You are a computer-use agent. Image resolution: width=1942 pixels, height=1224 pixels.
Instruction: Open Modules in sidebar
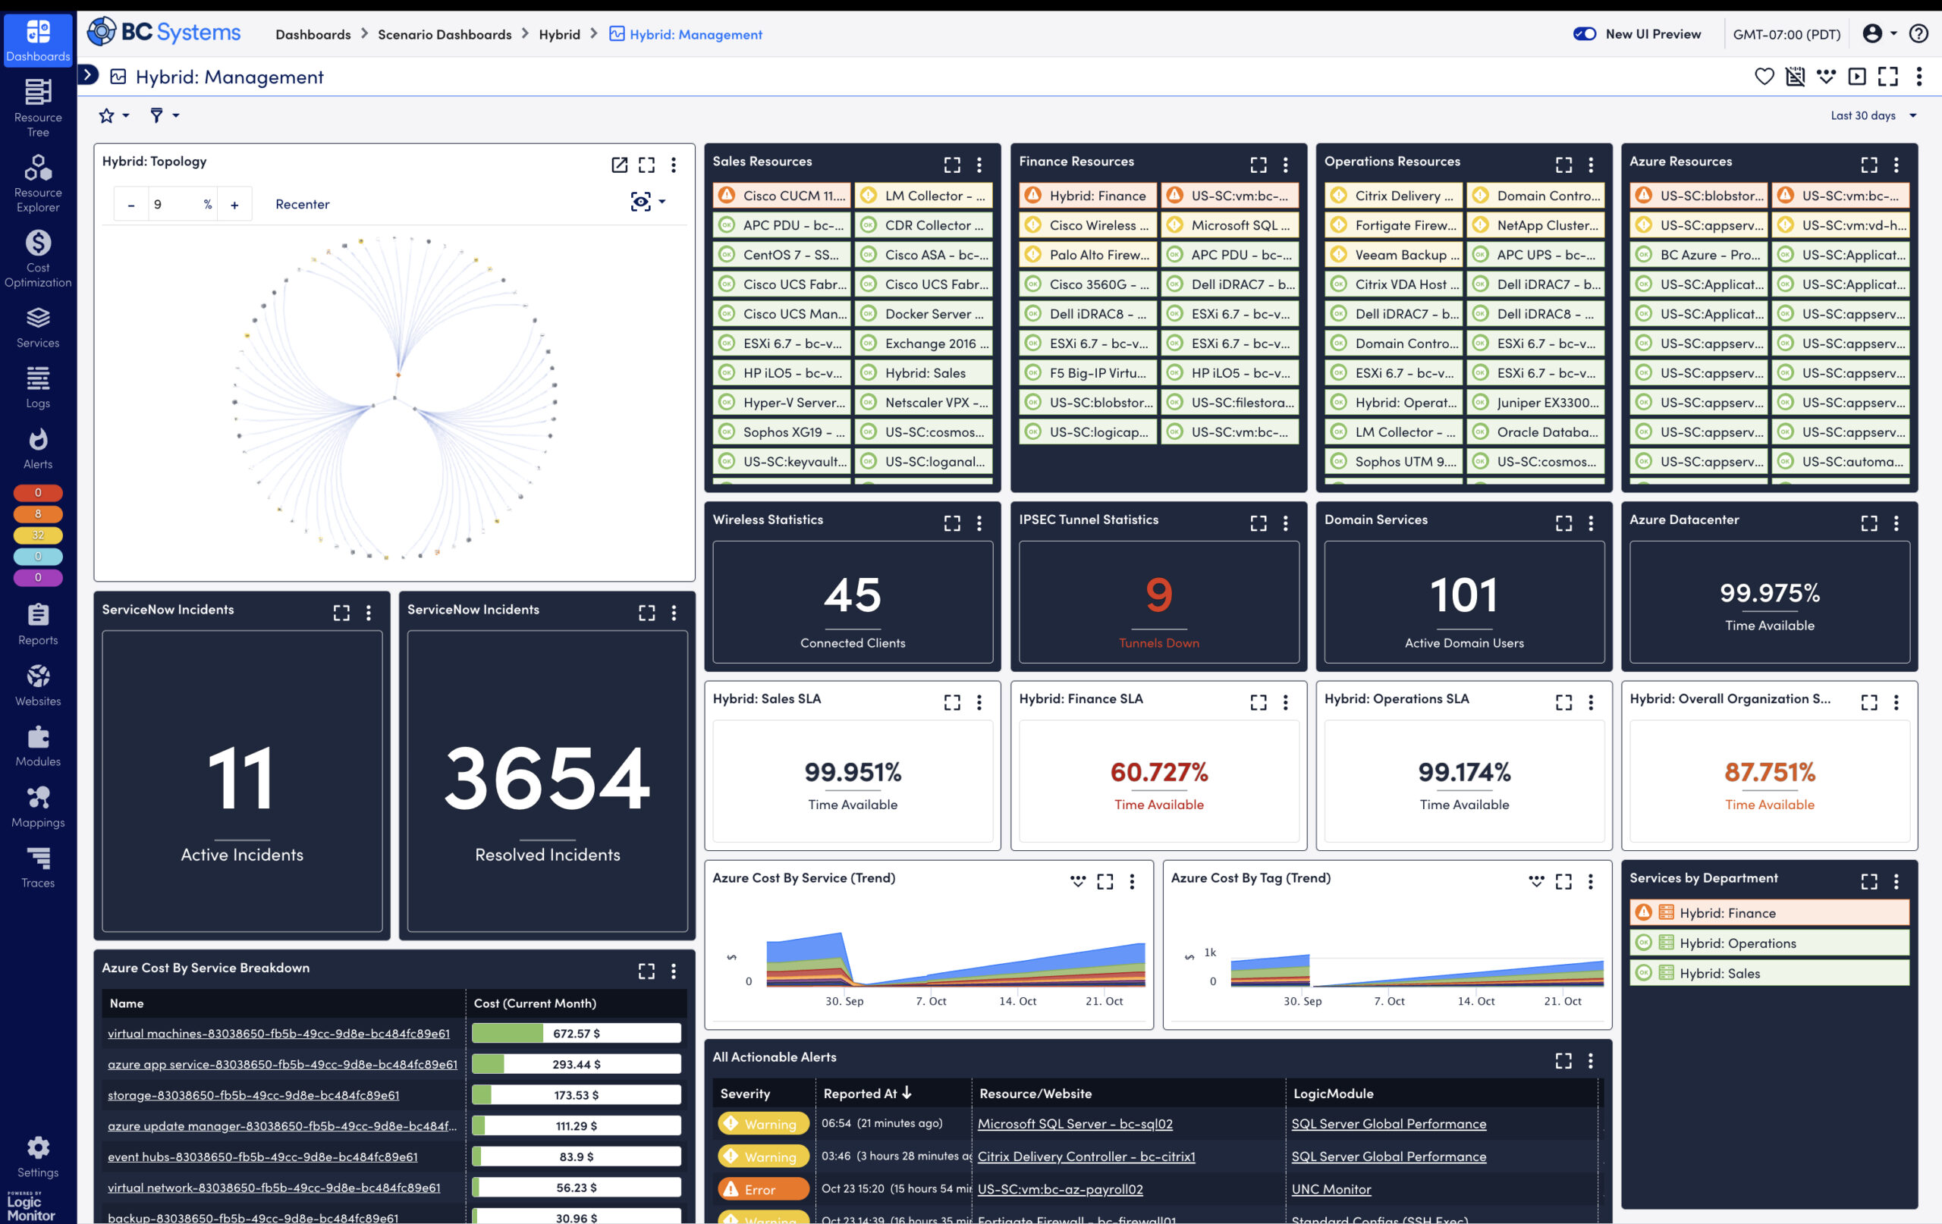(38, 745)
